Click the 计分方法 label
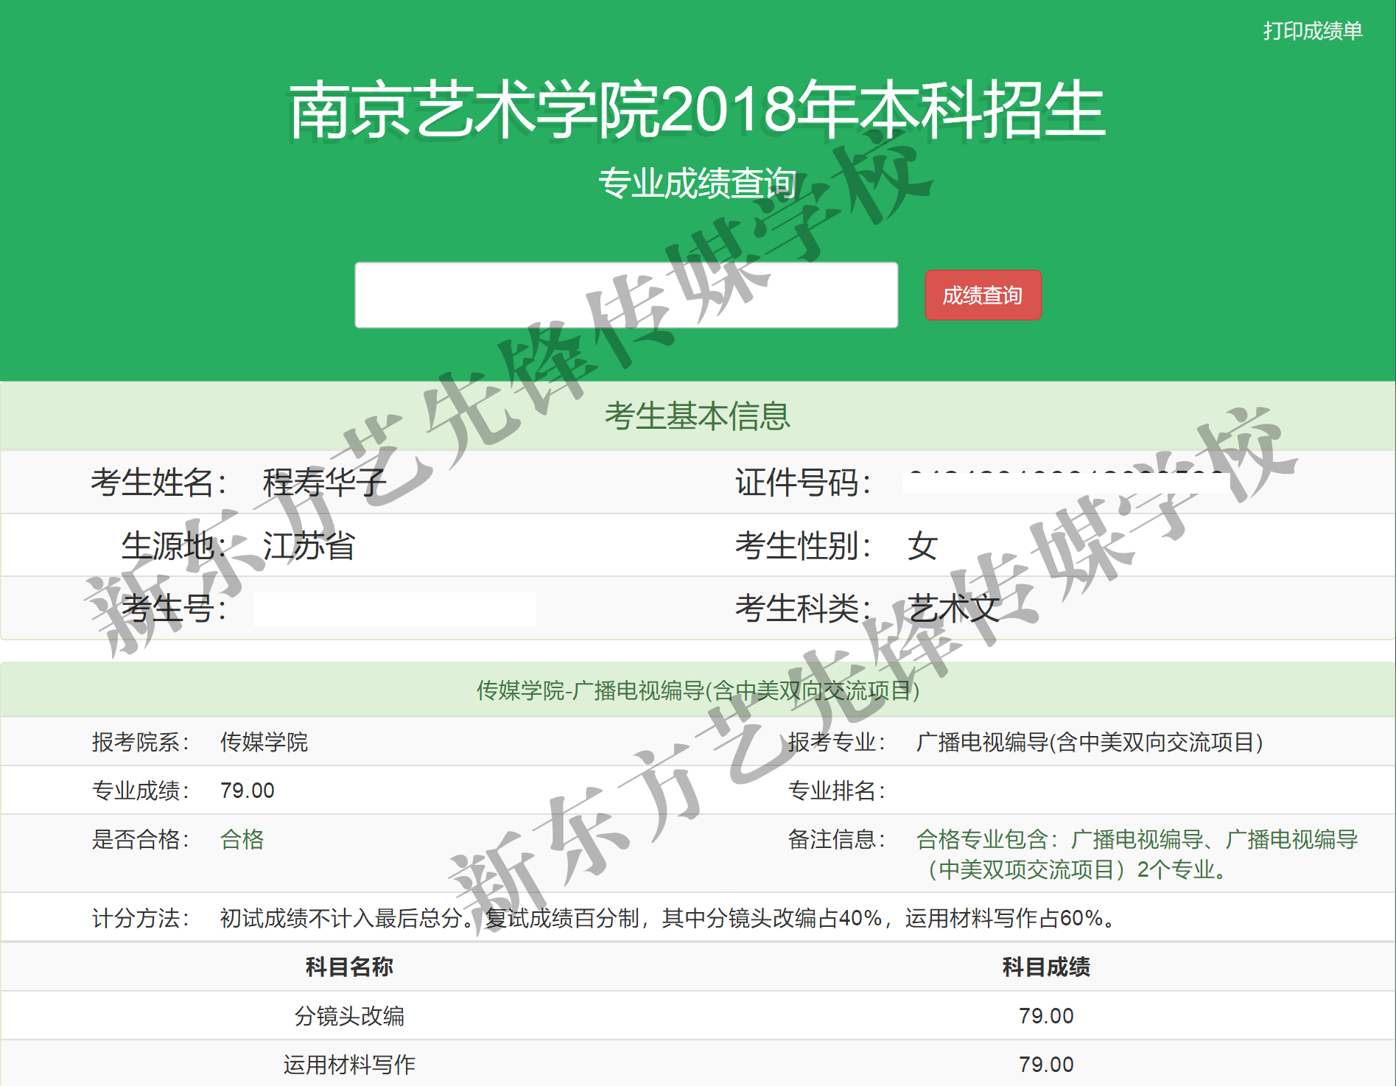 click(x=141, y=918)
